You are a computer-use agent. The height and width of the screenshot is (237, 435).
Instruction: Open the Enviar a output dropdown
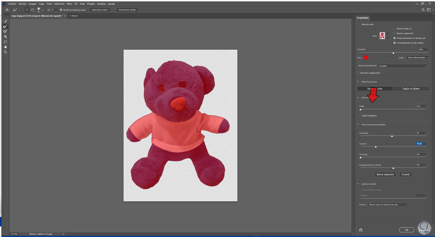(x=389, y=205)
